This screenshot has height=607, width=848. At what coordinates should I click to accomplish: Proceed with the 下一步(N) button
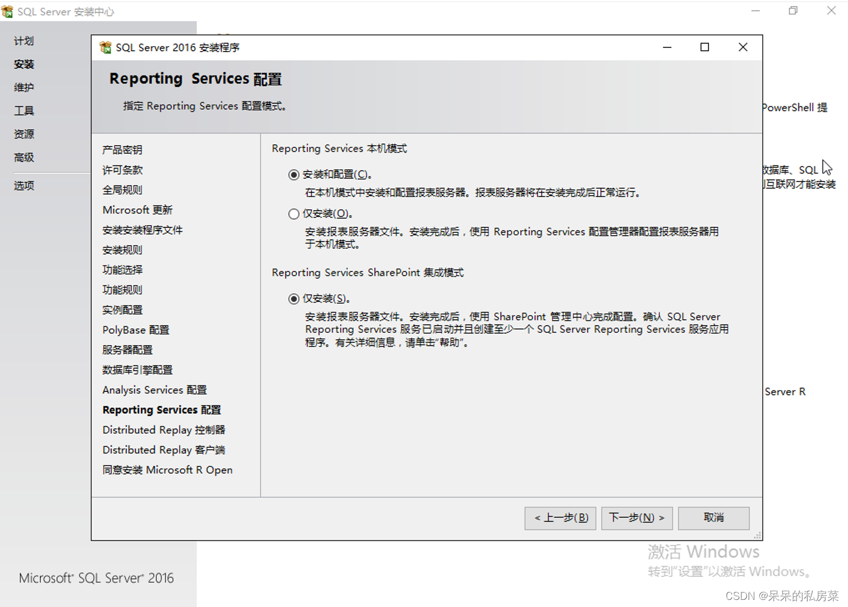(637, 518)
